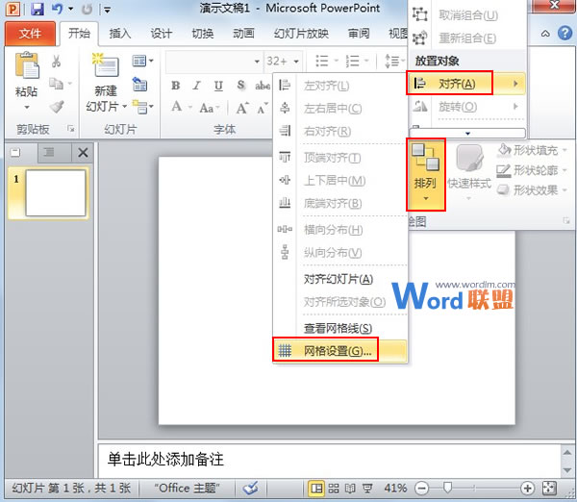
Task: Open the Shape Fill (形状填充) dropdown
Action: click(x=532, y=150)
